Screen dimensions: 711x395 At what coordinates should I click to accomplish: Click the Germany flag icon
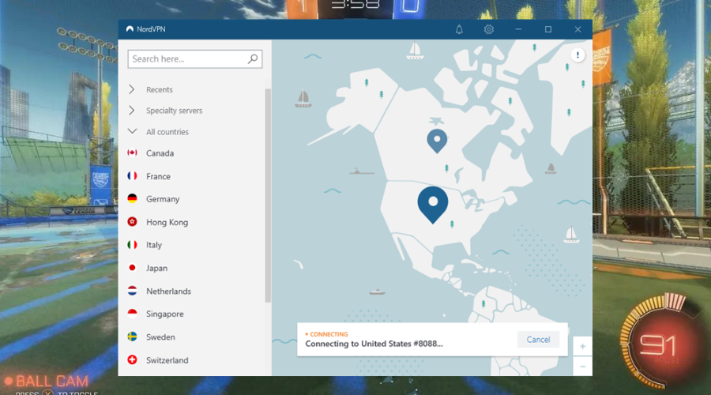click(132, 198)
